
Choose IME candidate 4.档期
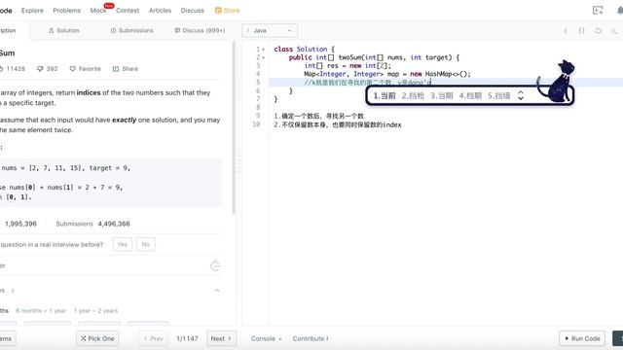[470, 95]
